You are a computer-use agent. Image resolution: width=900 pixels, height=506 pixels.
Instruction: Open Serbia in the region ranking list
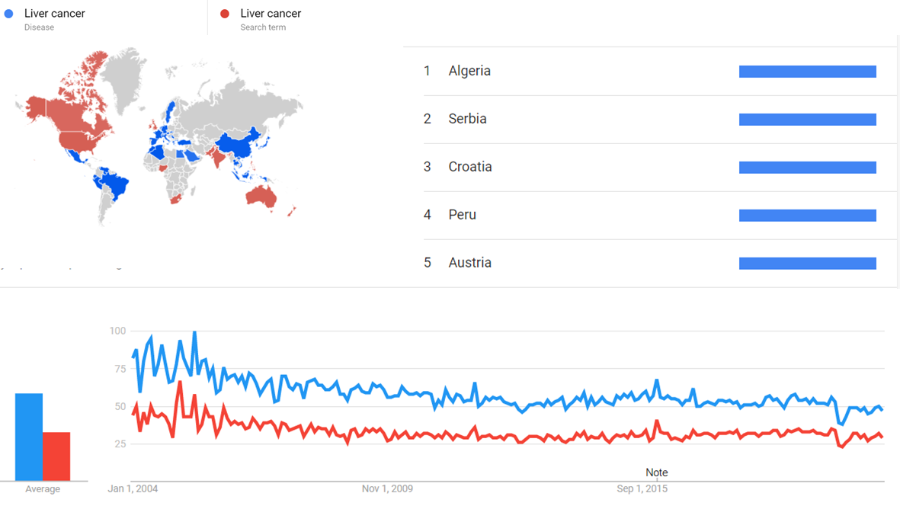(x=467, y=119)
